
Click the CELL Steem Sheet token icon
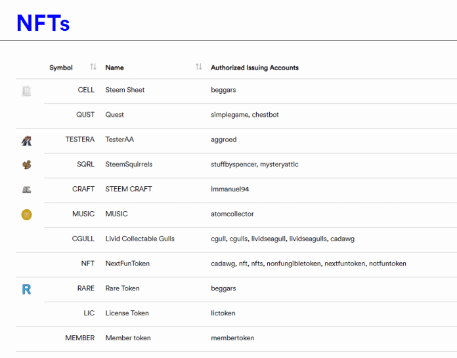(x=26, y=90)
